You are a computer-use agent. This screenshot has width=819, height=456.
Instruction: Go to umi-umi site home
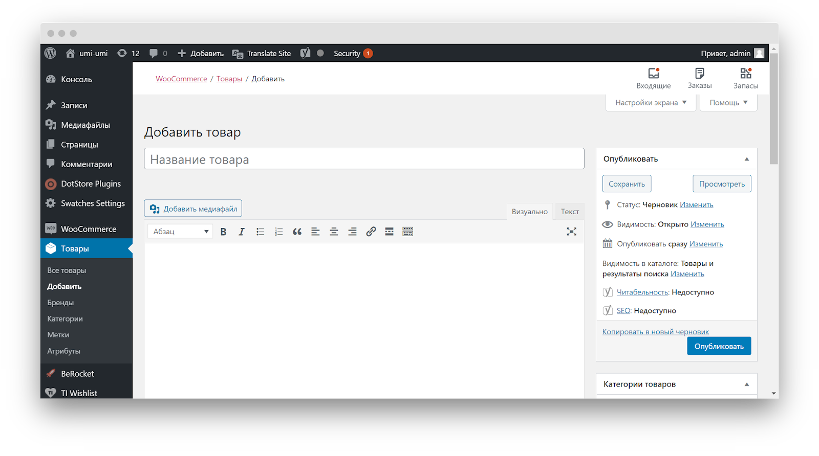click(87, 53)
